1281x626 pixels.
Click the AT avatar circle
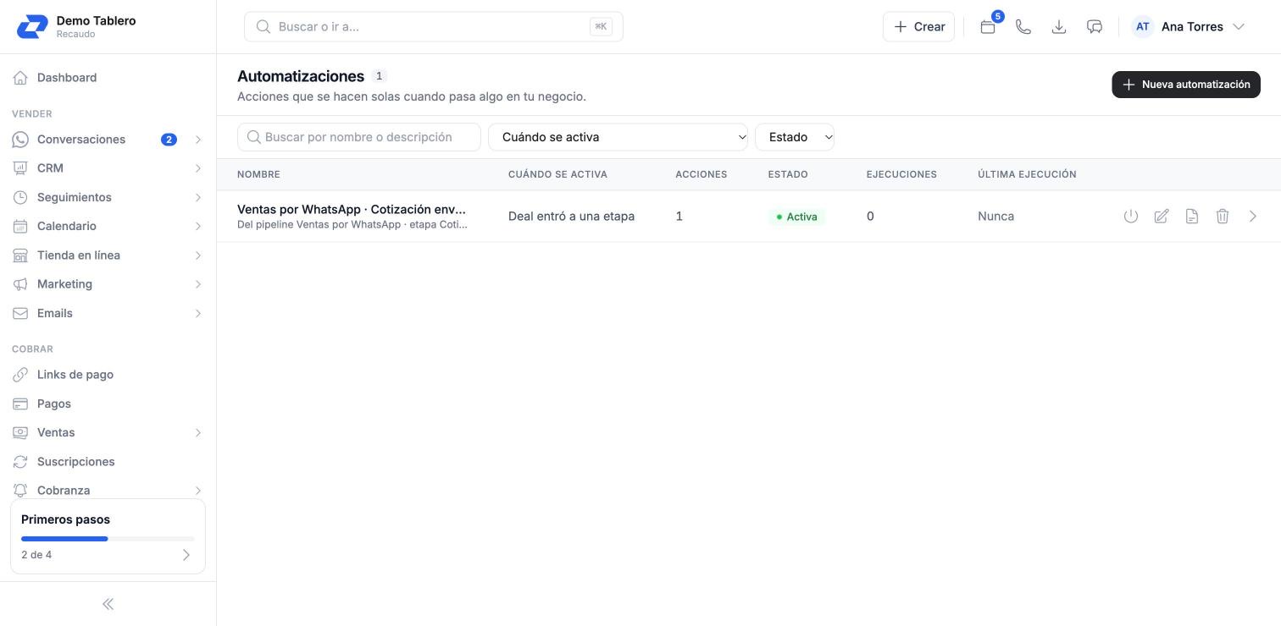coord(1143,26)
